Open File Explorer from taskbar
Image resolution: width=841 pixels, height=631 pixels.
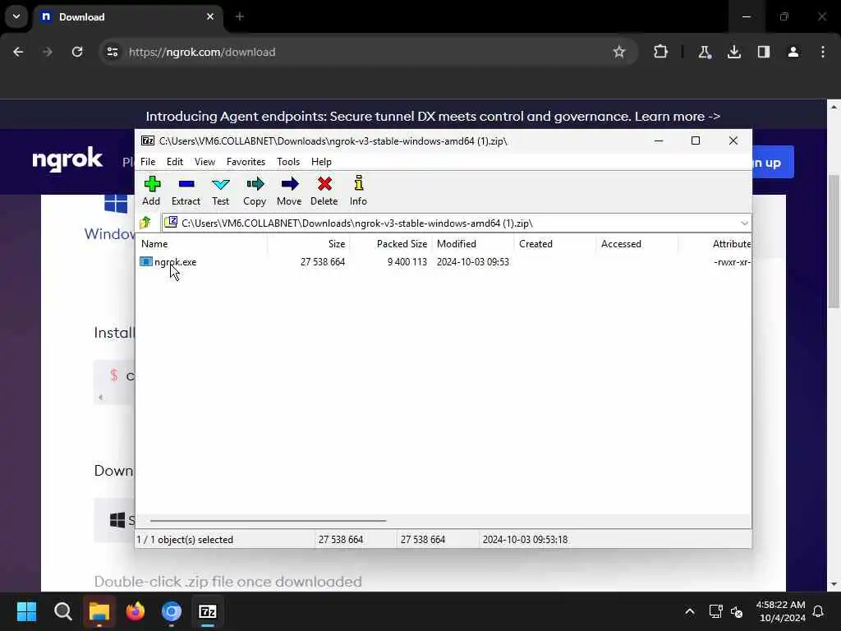pos(99,611)
